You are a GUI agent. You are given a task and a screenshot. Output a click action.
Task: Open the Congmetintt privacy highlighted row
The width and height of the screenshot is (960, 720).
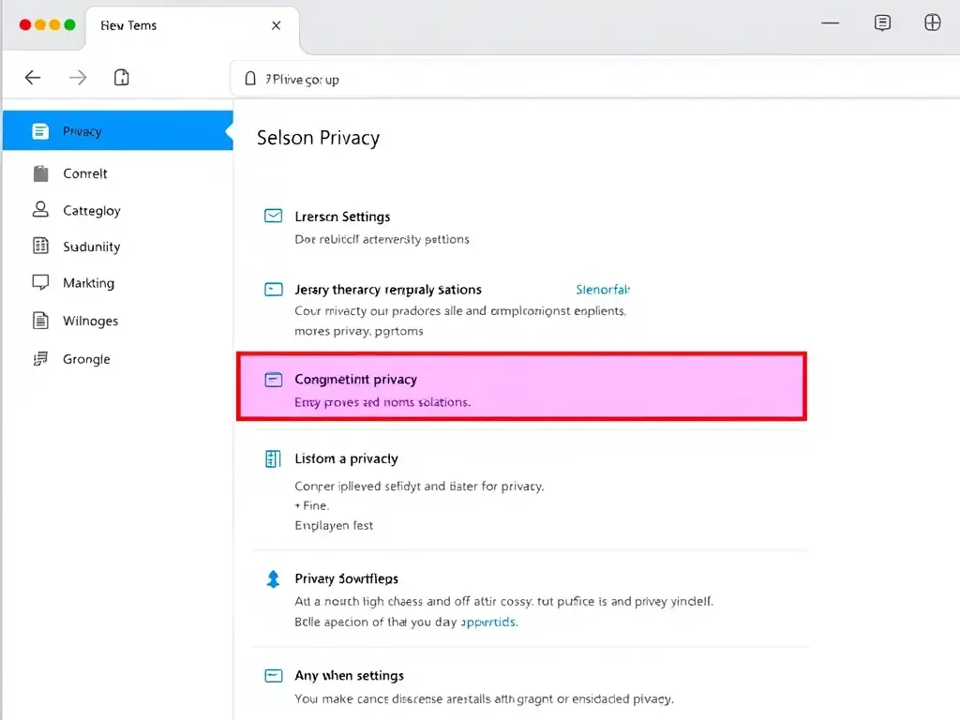tap(521, 387)
